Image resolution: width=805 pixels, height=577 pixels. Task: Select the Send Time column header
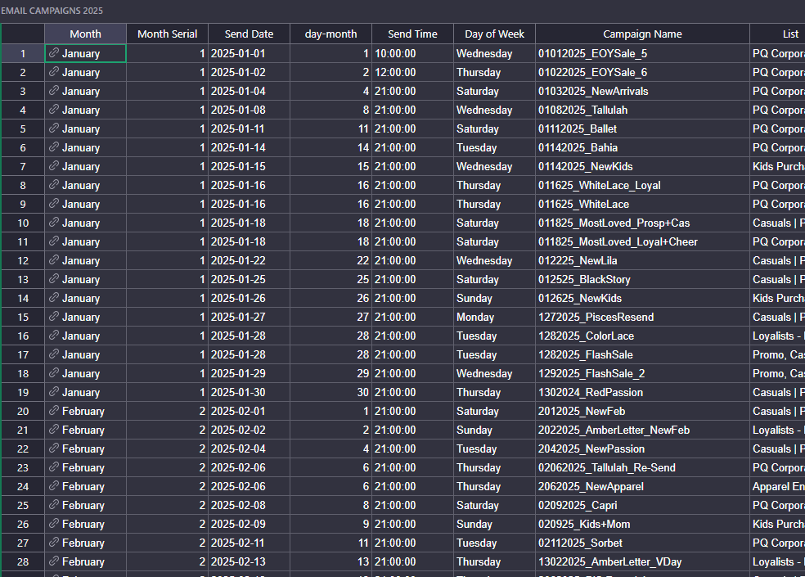click(x=412, y=34)
